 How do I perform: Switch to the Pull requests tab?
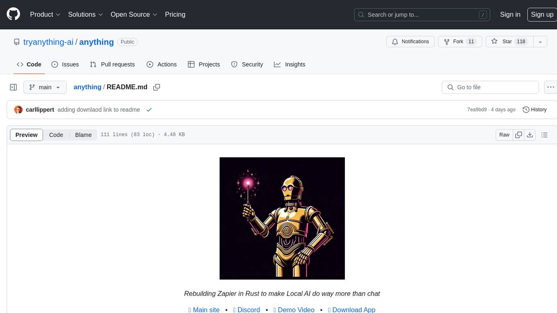(112, 64)
